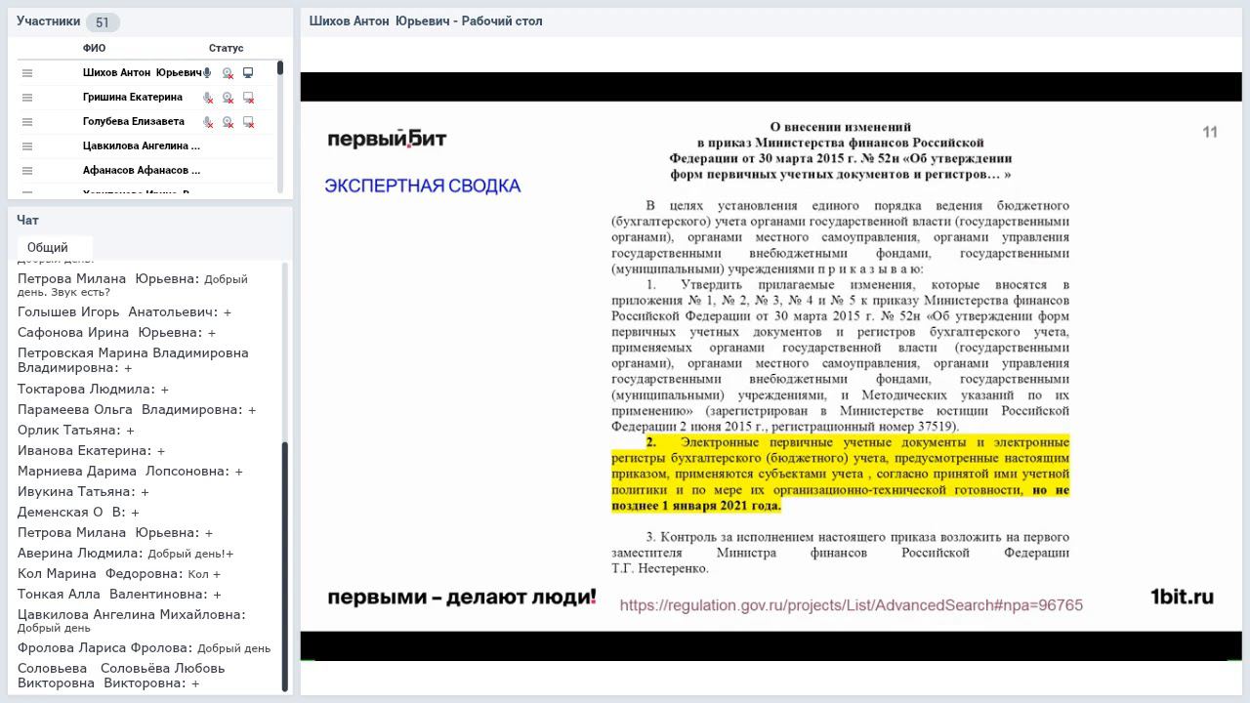1250x703 pixels.
Task: Click webcam status icon for Шихов Антон Юрьевич
Action: pyautogui.click(x=228, y=73)
